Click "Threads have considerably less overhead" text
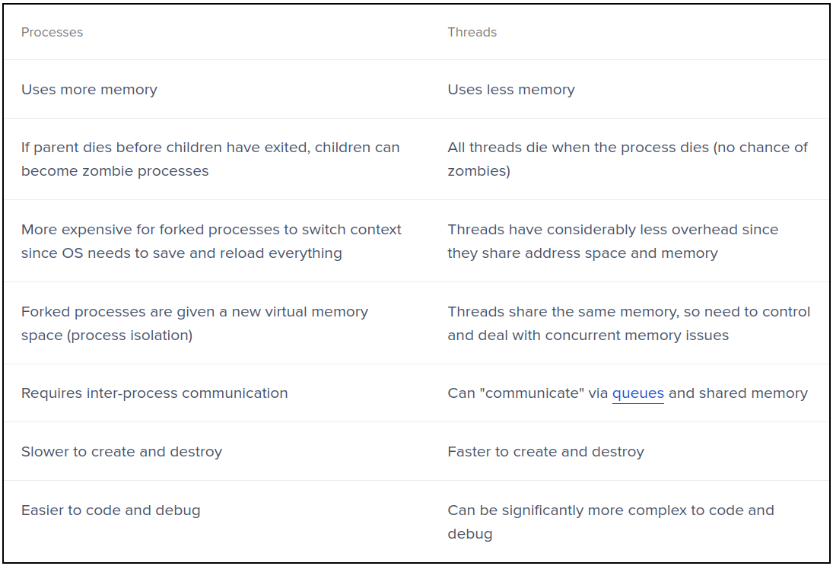 point(612,230)
